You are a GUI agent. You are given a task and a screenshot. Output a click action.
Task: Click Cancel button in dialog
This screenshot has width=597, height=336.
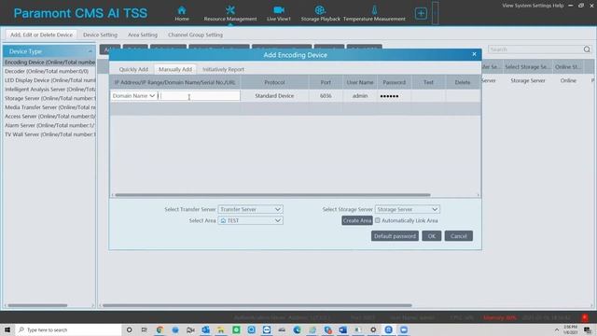458,236
